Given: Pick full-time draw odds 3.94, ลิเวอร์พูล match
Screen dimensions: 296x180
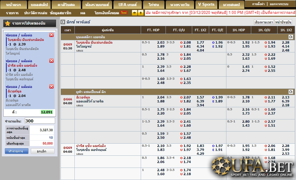Looking at the screenshot, I should 200,105.
